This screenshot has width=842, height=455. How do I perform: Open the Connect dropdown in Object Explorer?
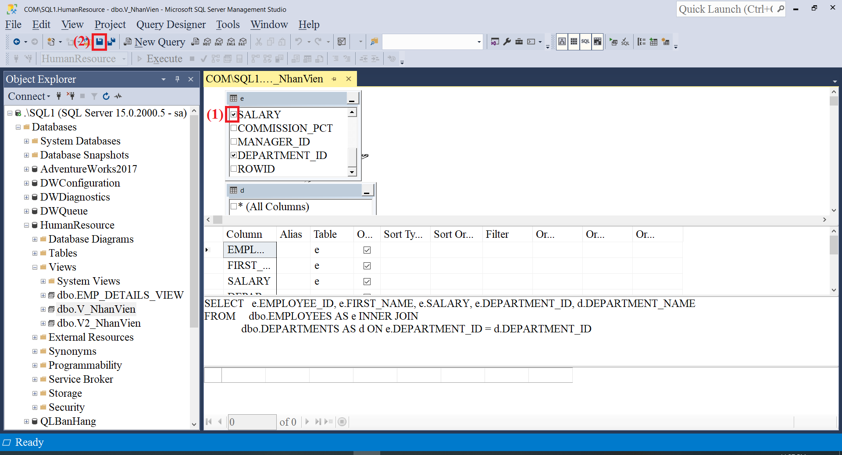[29, 96]
